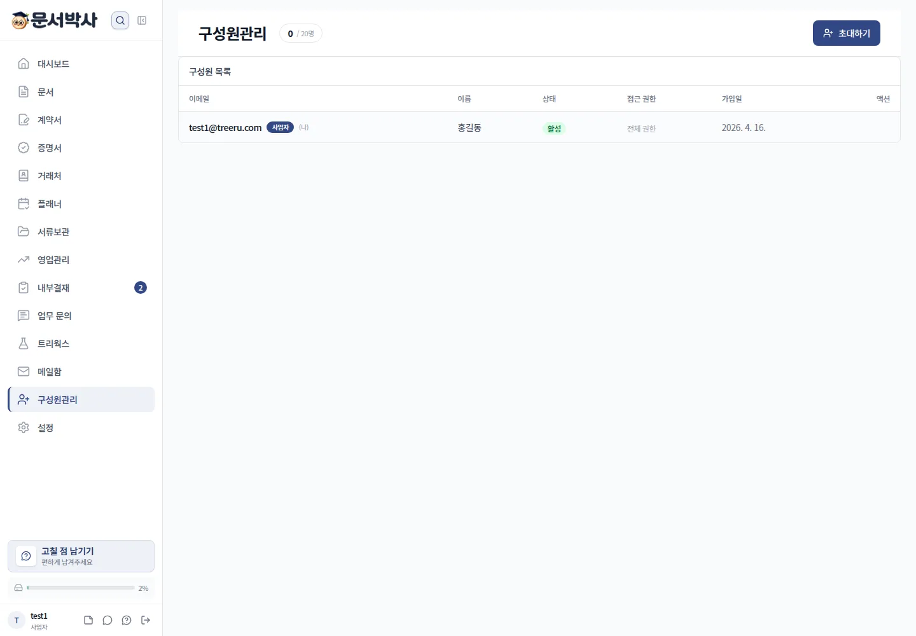Click the 활성 status badge
Viewport: 916px width, 636px height.
click(554, 128)
